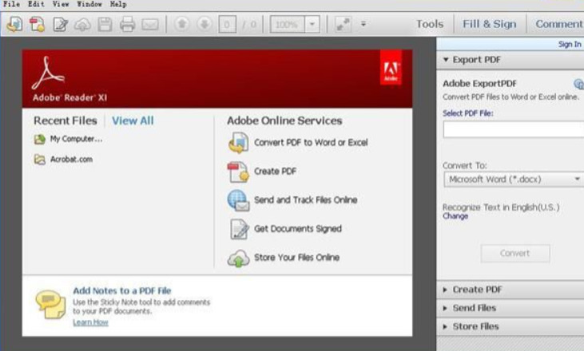Open Send and Track Files Online

pos(306,200)
